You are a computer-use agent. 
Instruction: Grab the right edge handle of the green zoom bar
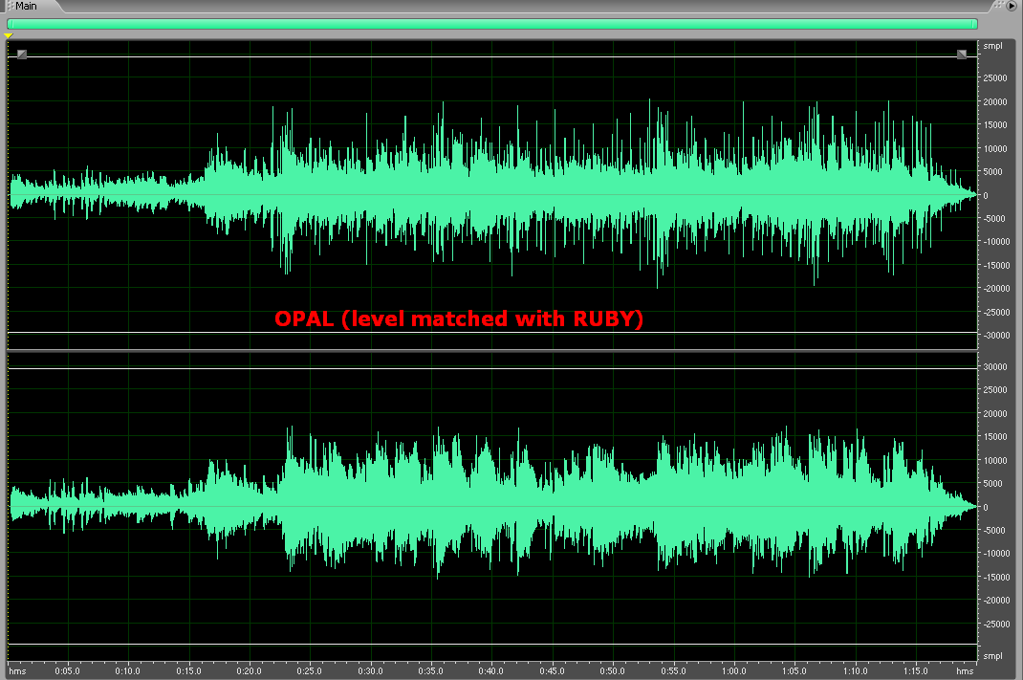(976, 24)
